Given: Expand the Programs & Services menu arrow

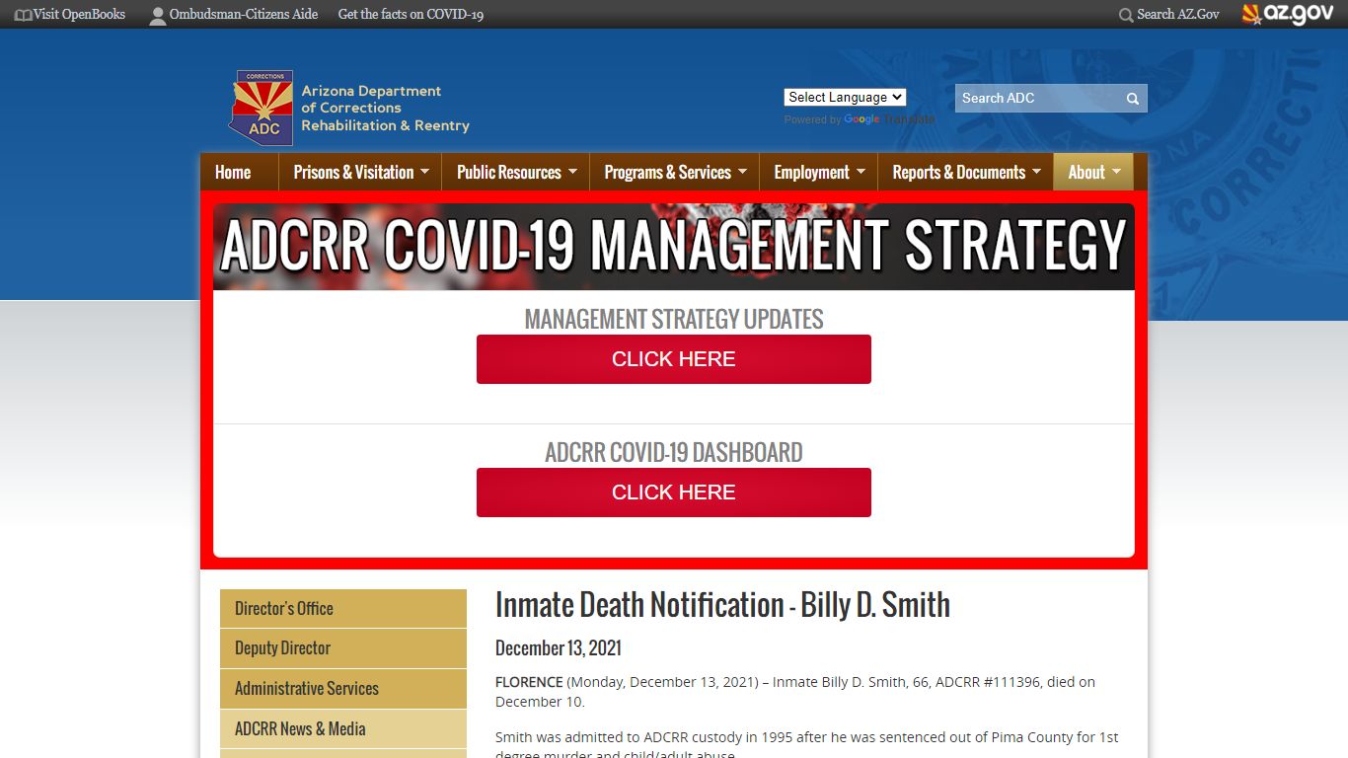Looking at the screenshot, I should click(742, 172).
